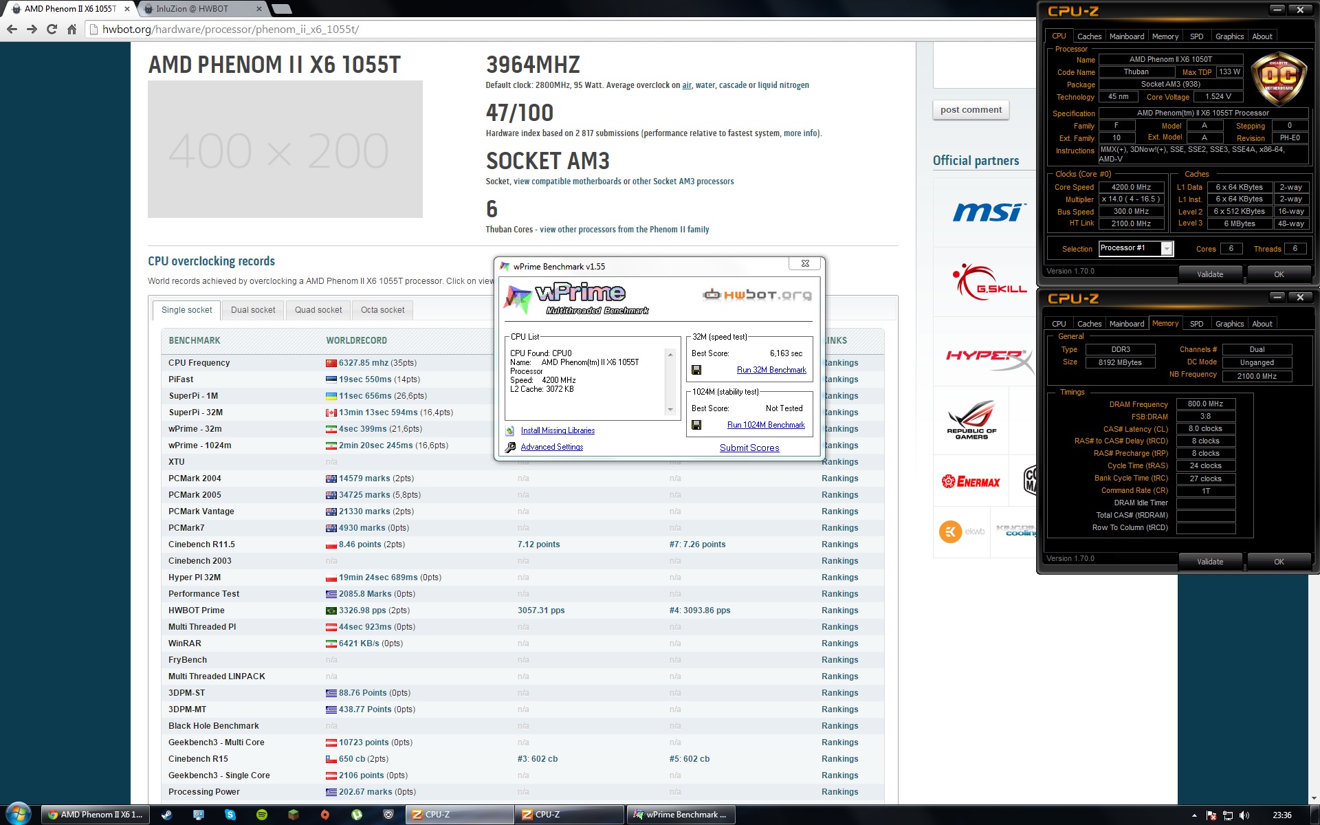Show hidden system tray icons
The height and width of the screenshot is (825, 1320).
click(x=1194, y=815)
